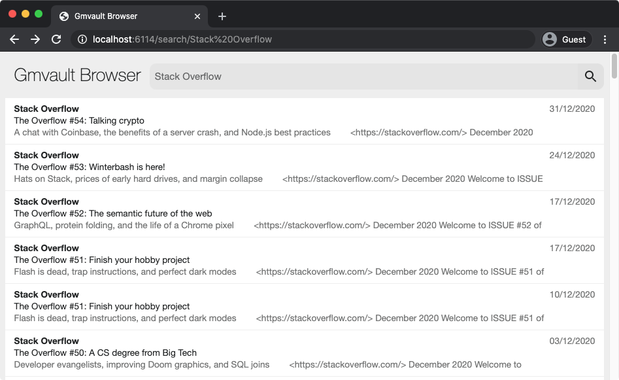Click preview text 'GraphQL, protein folding'
619x380 pixels.
124,225
